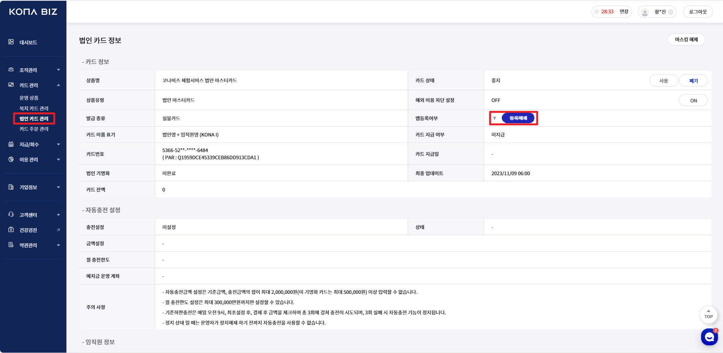The width and height of the screenshot is (723, 353).
Task: Click the session timer clock icon
Action: click(597, 12)
